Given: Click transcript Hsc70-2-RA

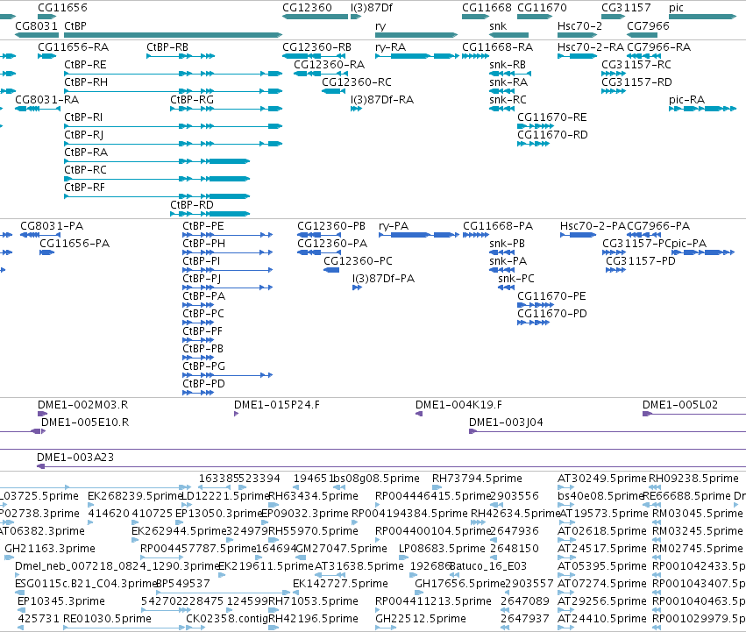Looking at the screenshot, I should [x=577, y=56].
